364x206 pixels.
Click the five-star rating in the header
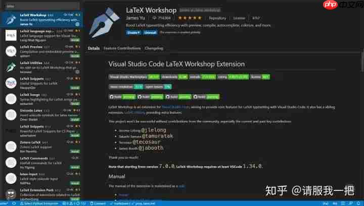click(x=190, y=18)
